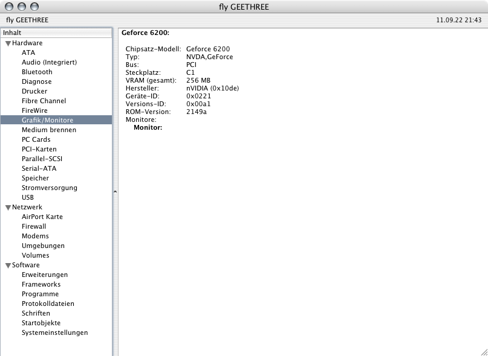Show Erweiterungen under Software
Viewport: 488px width, 356px height.
pos(45,275)
